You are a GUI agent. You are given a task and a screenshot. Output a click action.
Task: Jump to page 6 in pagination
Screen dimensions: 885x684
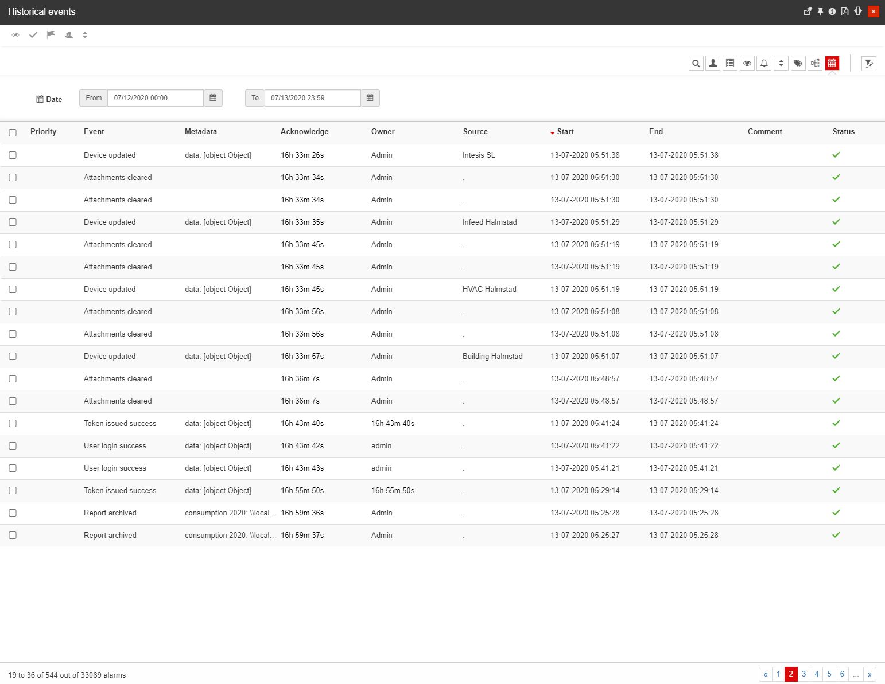coord(842,674)
